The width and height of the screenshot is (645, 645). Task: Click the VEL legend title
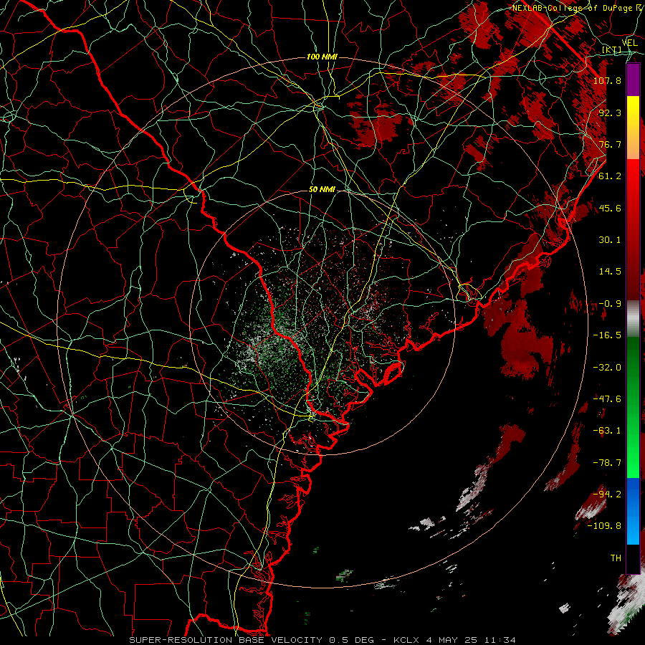[x=629, y=43]
